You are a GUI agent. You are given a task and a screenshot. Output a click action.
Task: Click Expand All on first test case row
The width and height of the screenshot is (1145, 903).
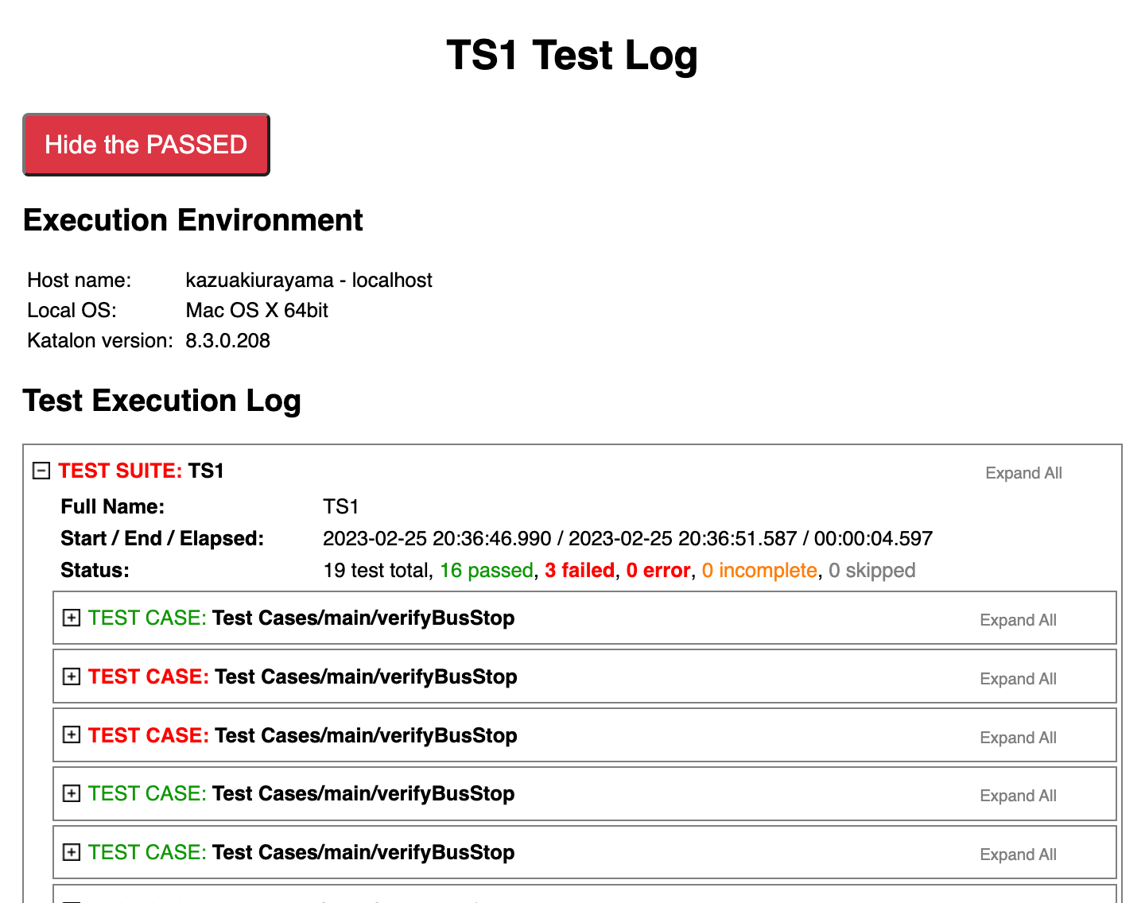(1018, 620)
